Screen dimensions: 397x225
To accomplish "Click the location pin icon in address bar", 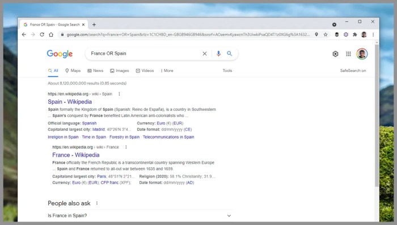I will tap(316, 34).
